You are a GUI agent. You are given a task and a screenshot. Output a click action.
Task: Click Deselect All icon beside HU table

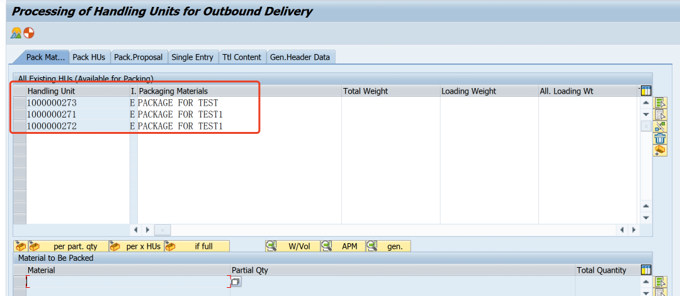660,115
